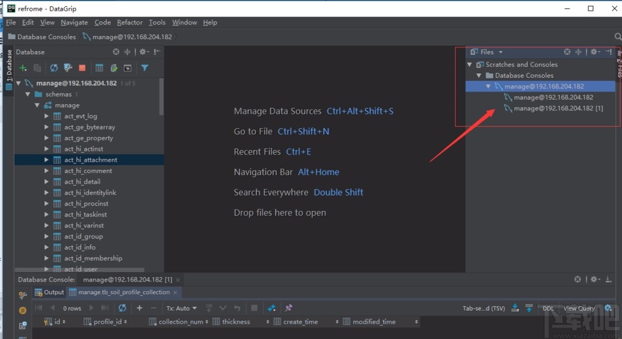The height and width of the screenshot is (339, 622).
Task: Delete row with the minus icon
Action: [x=154, y=308]
